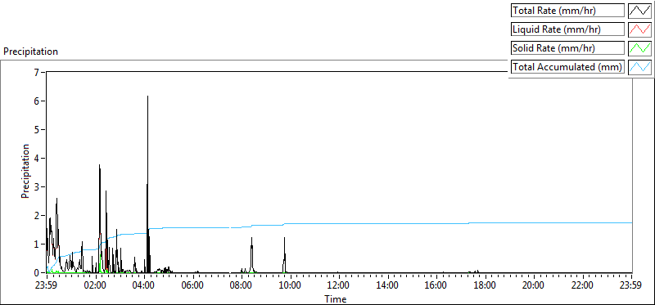The image size is (655, 305).
Task: Click the 20:00 time label
Action: [535, 286]
